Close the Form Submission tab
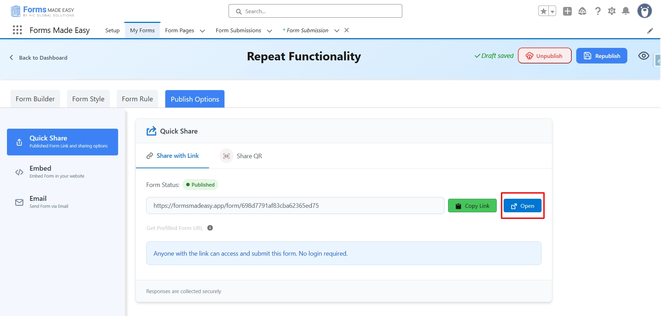661x316 pixels. [346, 30]
